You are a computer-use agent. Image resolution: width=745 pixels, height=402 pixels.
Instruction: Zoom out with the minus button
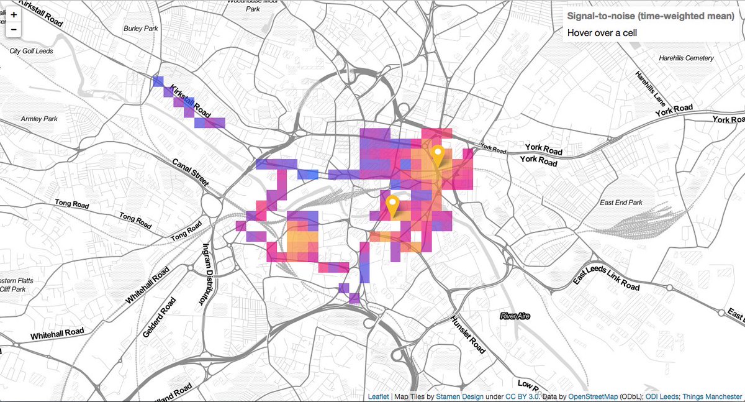[14, 30]
